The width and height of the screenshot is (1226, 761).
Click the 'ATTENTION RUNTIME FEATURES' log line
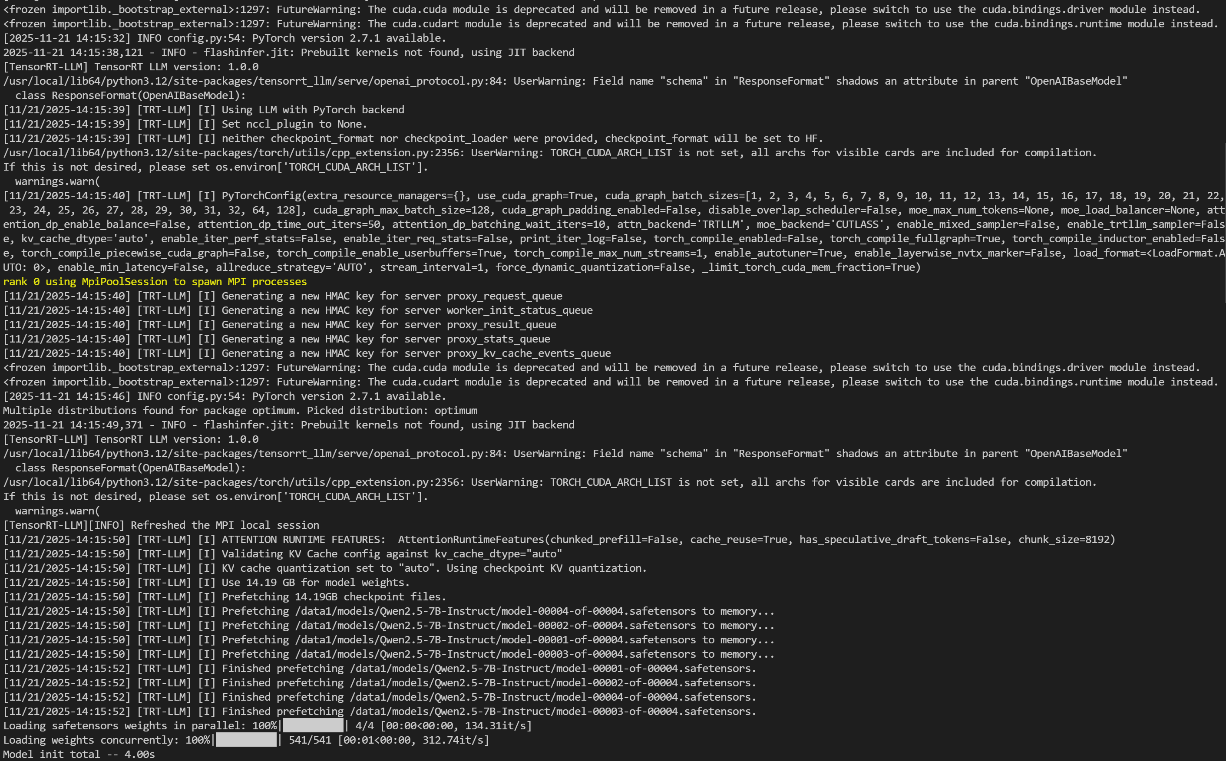click(303, 540)
